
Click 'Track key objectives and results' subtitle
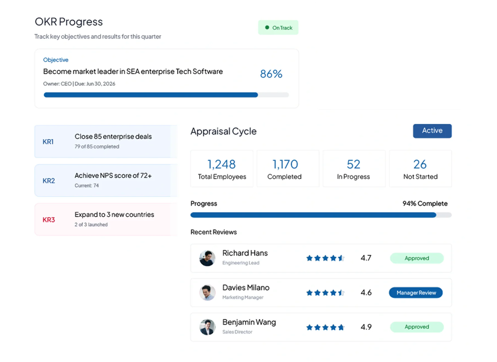pyautogui.click(x=98, y=36)
